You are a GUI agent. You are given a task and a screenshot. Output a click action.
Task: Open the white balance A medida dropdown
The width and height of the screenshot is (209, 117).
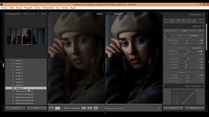(x=194, y=35)
